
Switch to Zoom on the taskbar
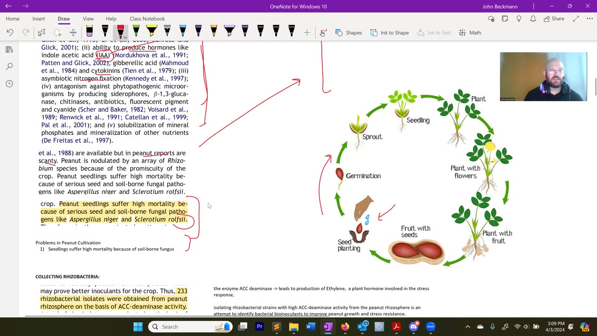point(430,327)
